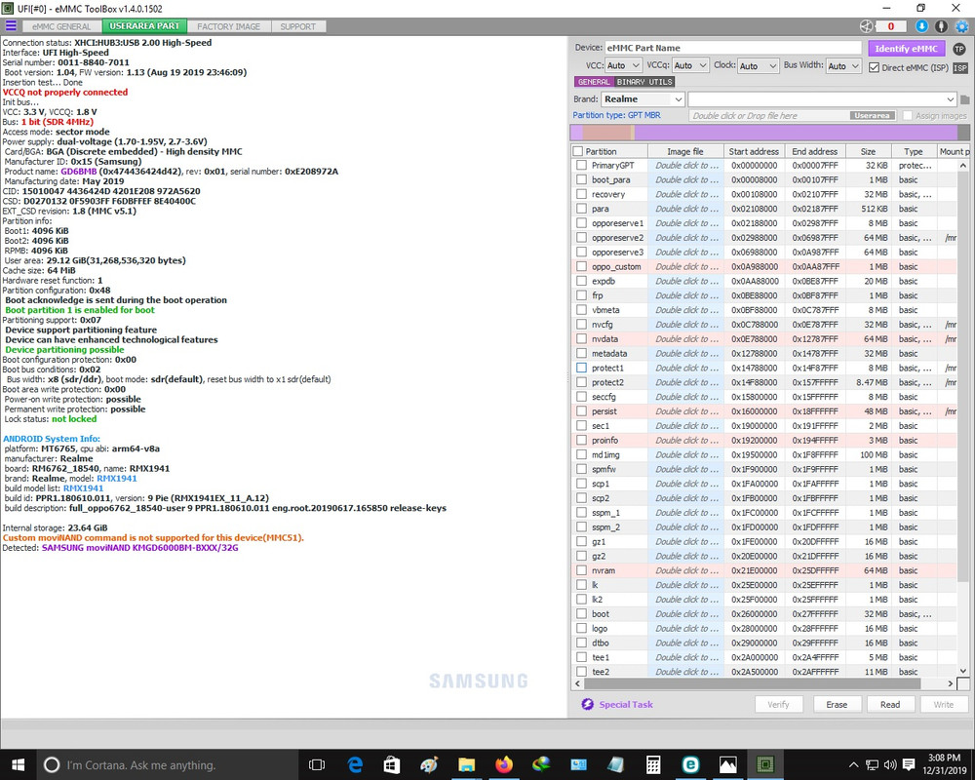Check the frp partition checkbox
The image size is (975, 780).
pos(581,295)
